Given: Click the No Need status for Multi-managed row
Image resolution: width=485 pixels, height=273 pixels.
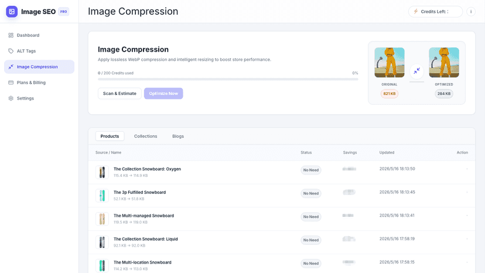Looking at the screenshot, I should pos(311,217).
